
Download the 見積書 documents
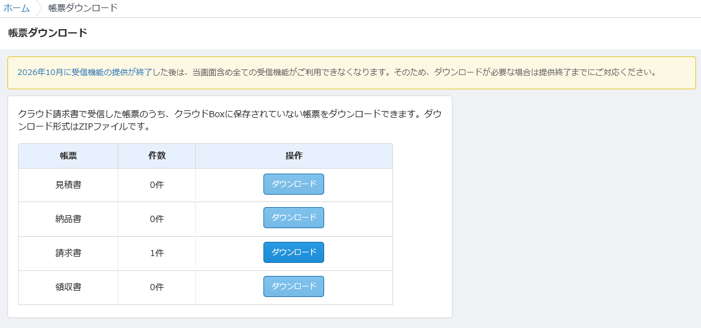293,184
